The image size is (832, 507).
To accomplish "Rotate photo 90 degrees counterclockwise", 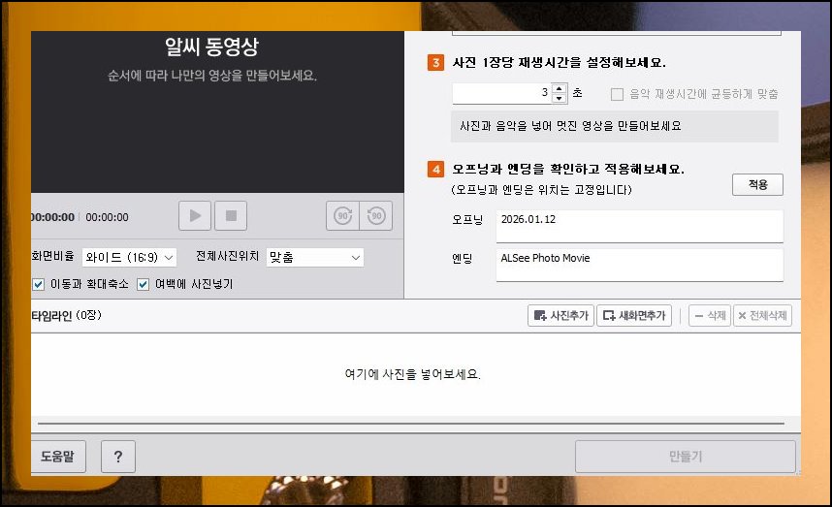I will (x=376, y=216).
